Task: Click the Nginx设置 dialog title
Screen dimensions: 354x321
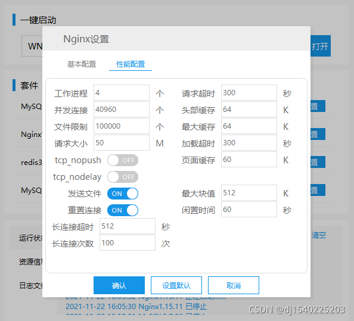Action: [x=86, y=39]
